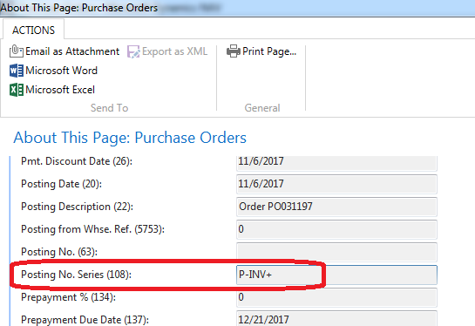Select the Posting Date (20) label
The image size is (475, 326).
click(x=62, y=184)
